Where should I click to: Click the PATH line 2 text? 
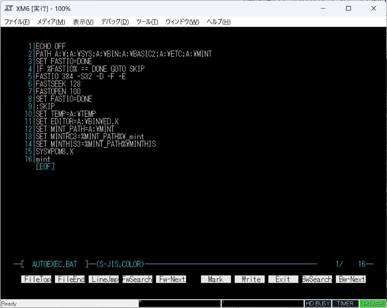[x=124, y=54]
